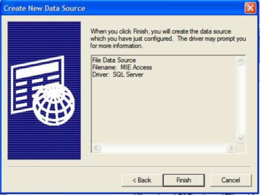Image resolution: width=260 pixels, height=195 pixels.
Task: Close the Create New Data Source dialog
Action: 250,8
